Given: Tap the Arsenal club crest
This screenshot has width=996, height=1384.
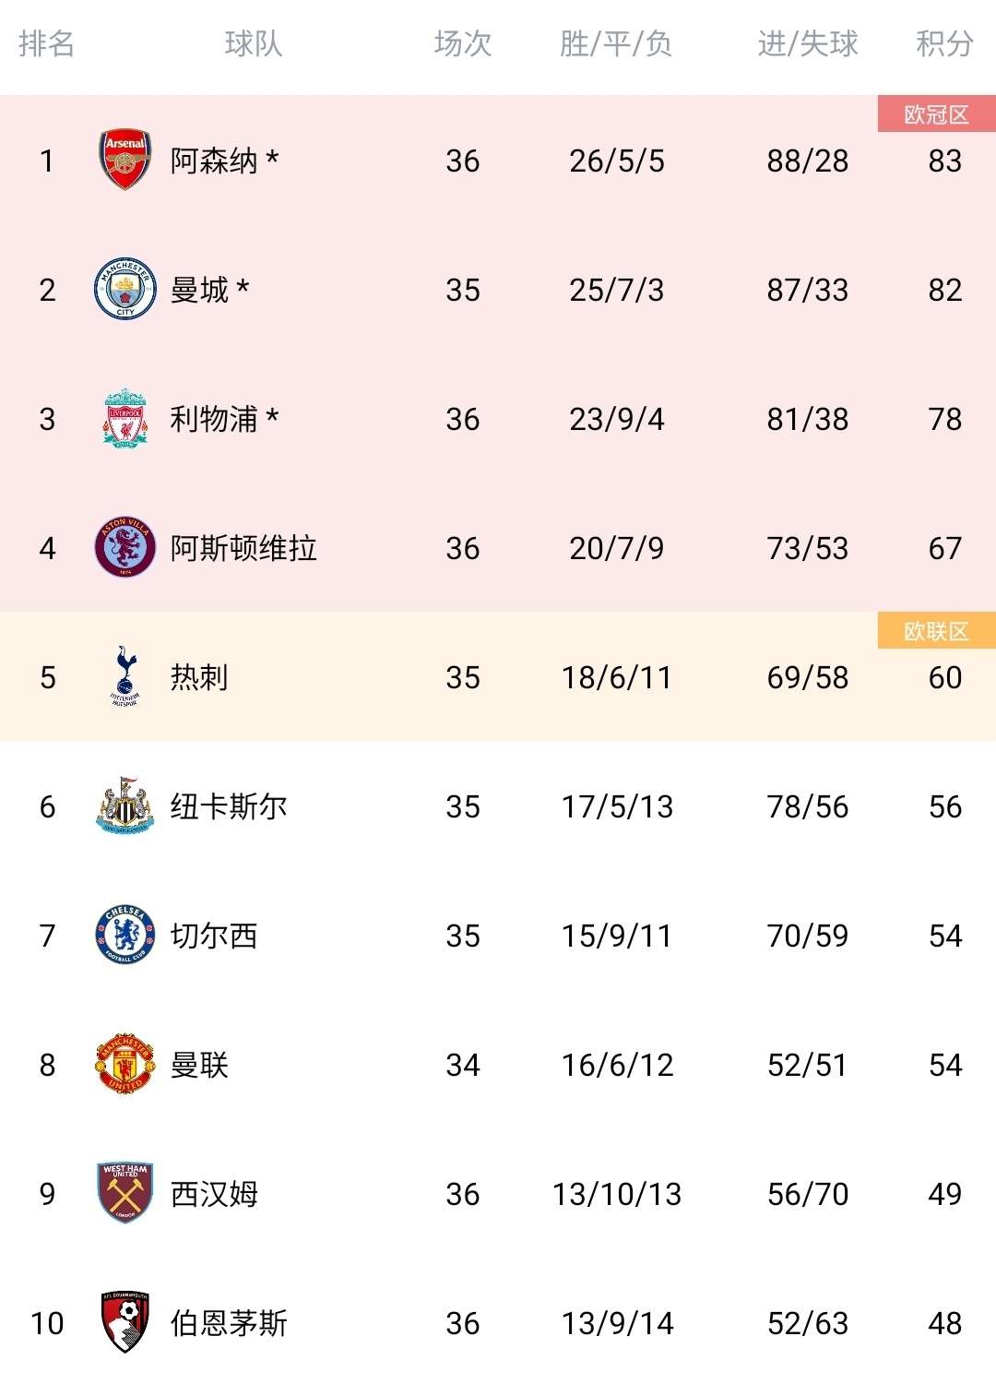Looking at the screenshot, I should 125,161.
